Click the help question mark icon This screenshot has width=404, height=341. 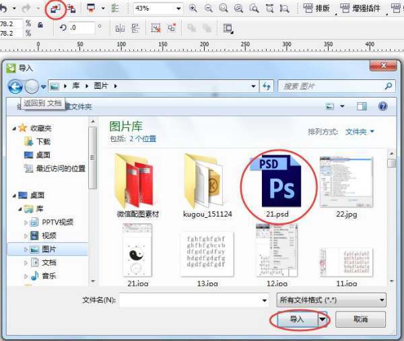click(382, 106)
